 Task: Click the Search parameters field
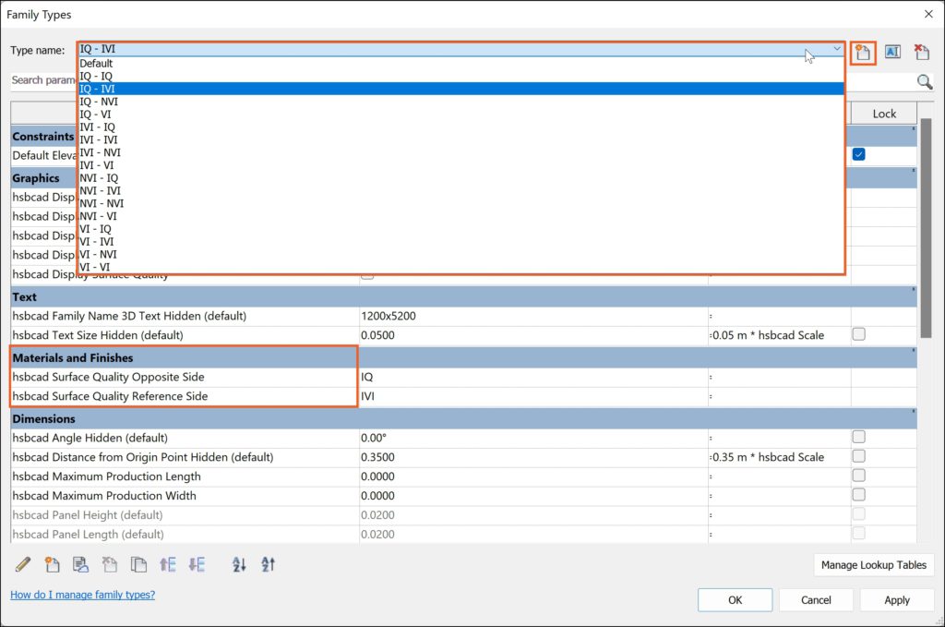point(44,80)
